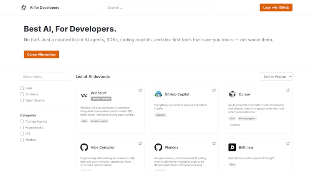
Task: Click the #coding-agents tag on Windsurf
Action: pyautogui.click(x=99, y=121)
